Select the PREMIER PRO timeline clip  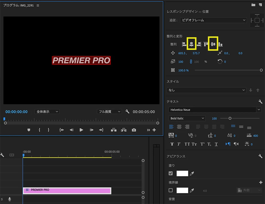click(x=67, y=191)
